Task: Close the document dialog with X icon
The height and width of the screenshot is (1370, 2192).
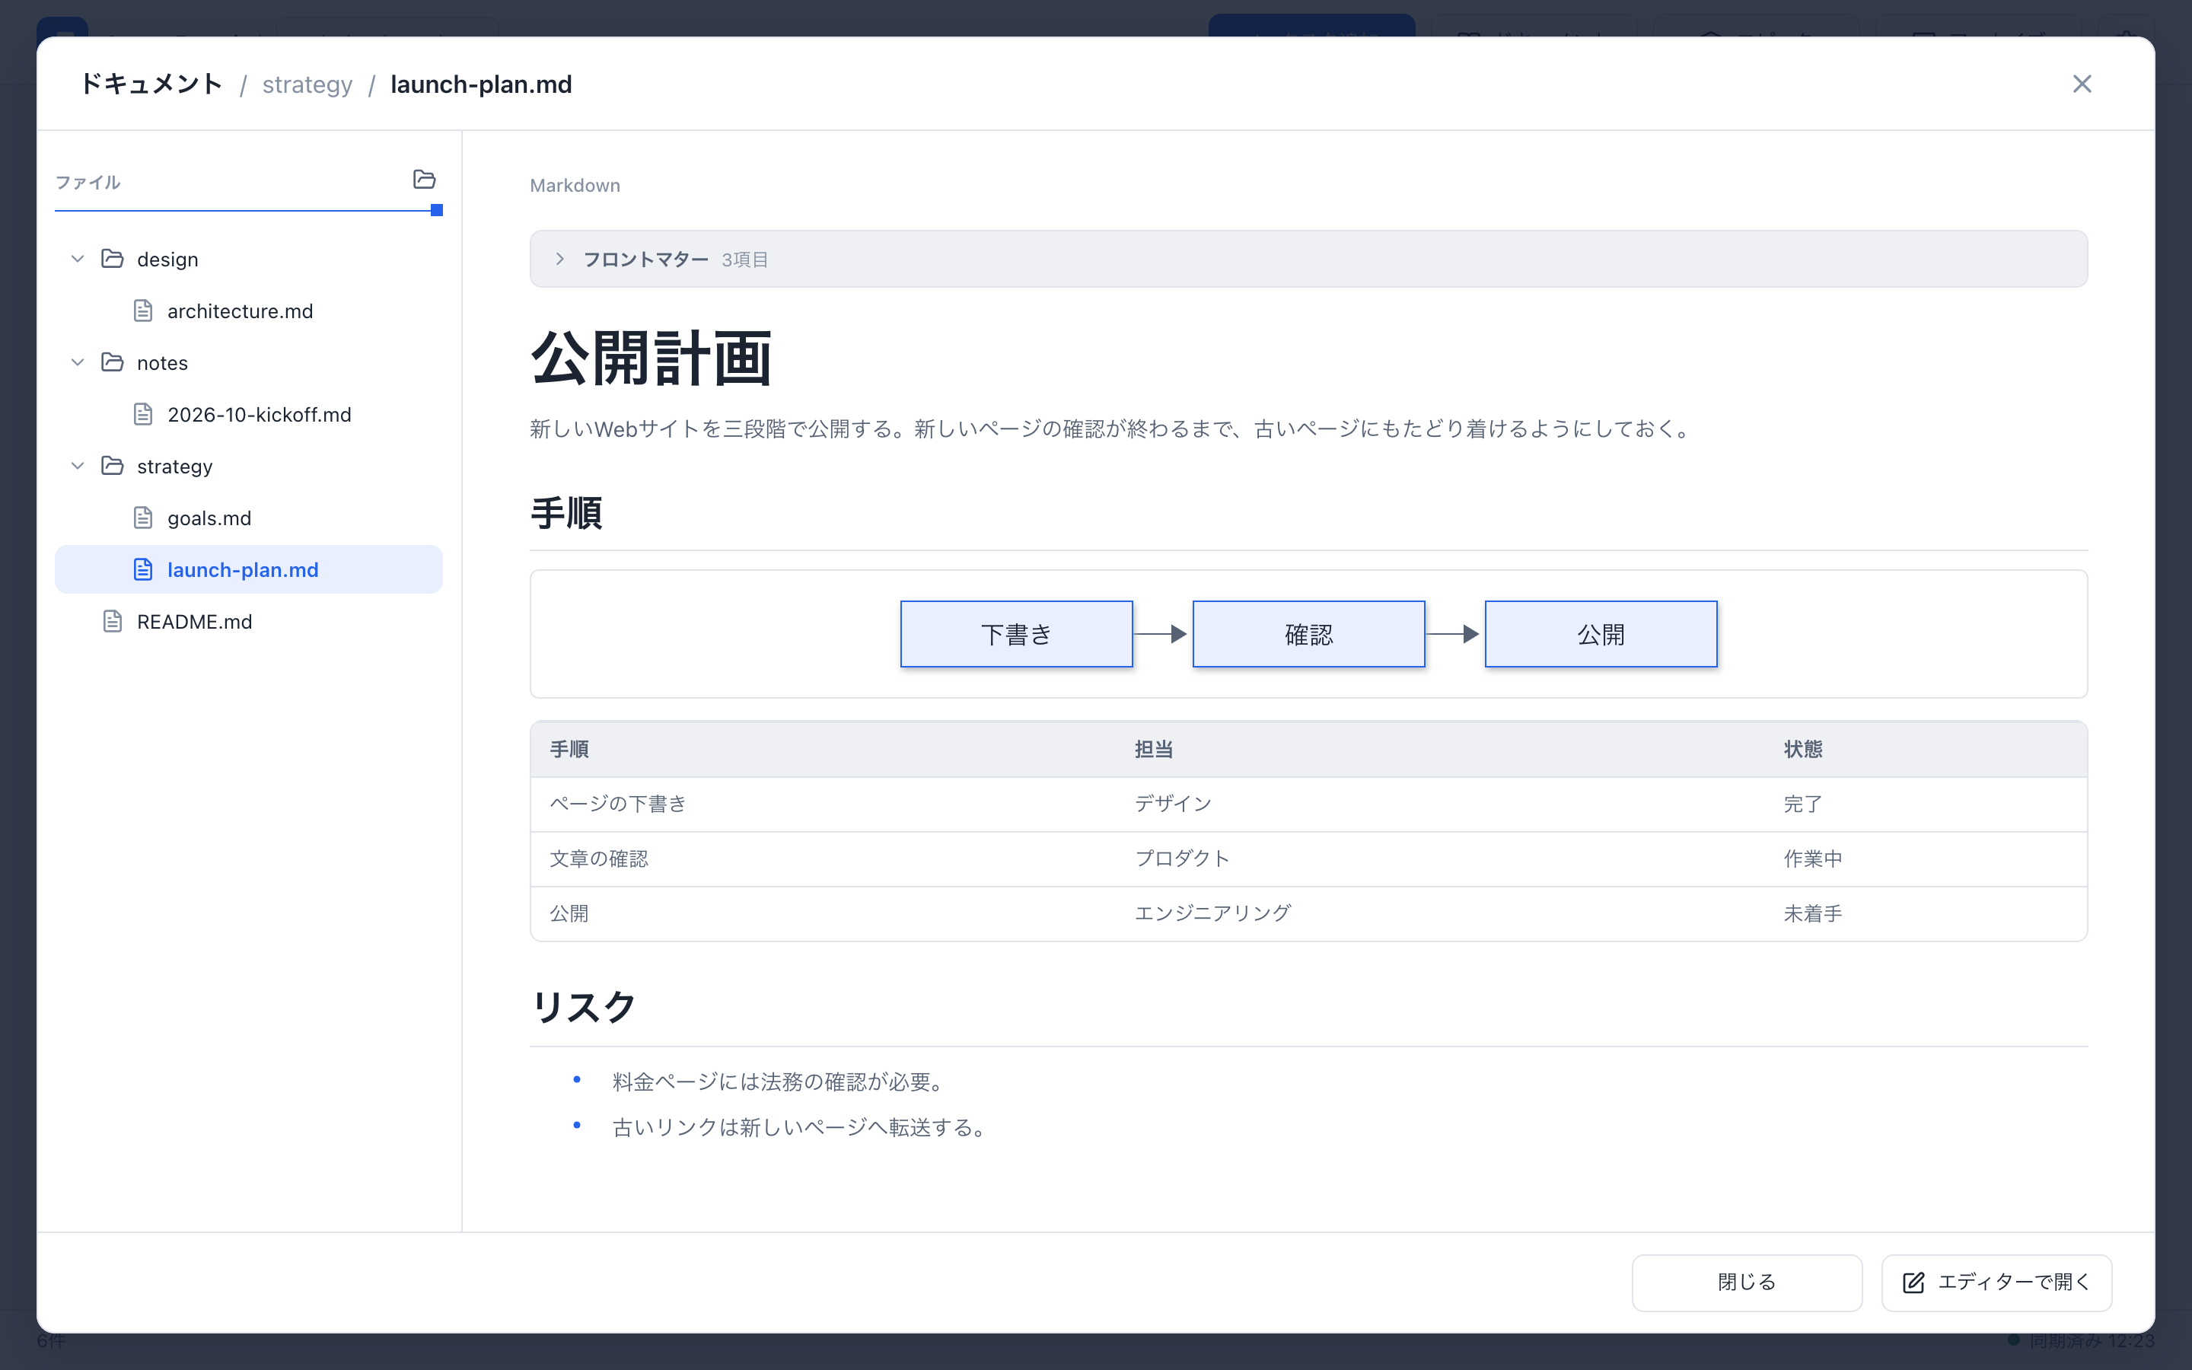Action: [2082, 84]
